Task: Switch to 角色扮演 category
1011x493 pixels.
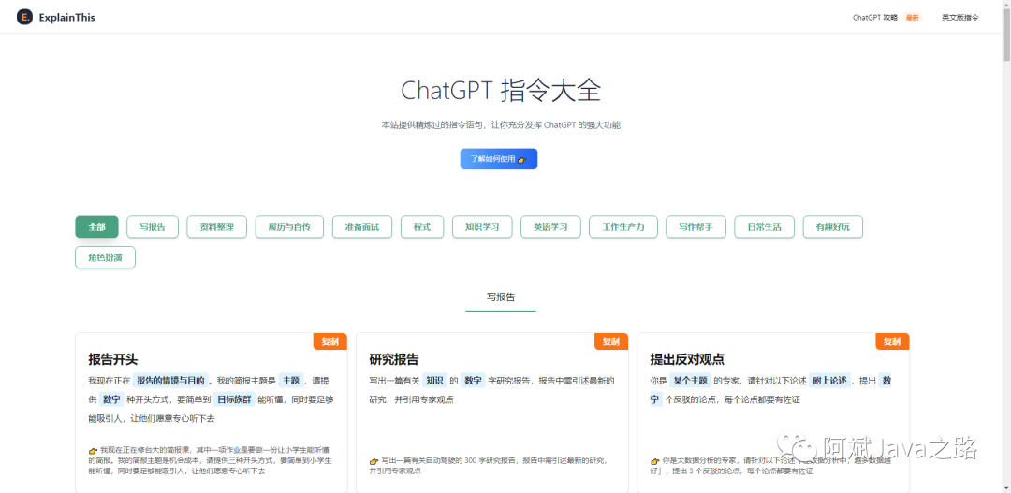Action: coord(105,257)
